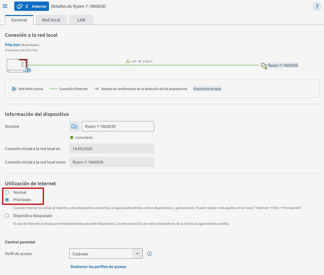The image size is (324, 275).
Task: Click the FRITZ!Box router image
Action: click(17, 65)
